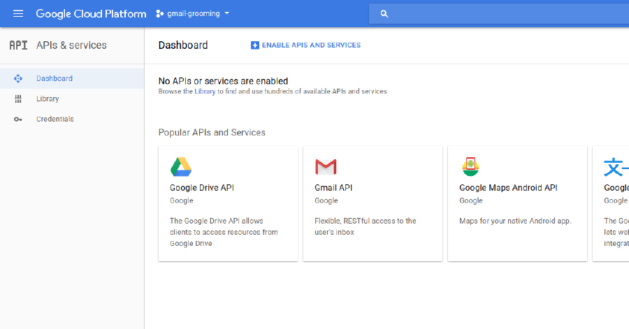Click Google publisher label under Maps Android API

471,200
